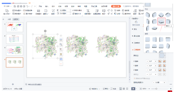Expand the 柔化边缘 soft edges section
This screenshot has width=175, height=92.
point(136,36)
